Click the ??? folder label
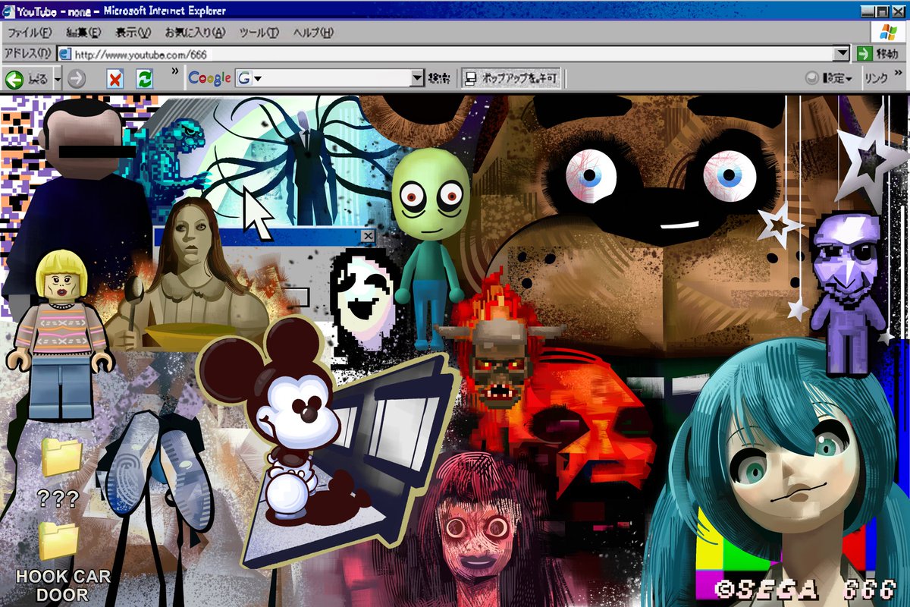The width and height of the screenshot is (910, 607). pyautogui.click(x=58, y=498)
